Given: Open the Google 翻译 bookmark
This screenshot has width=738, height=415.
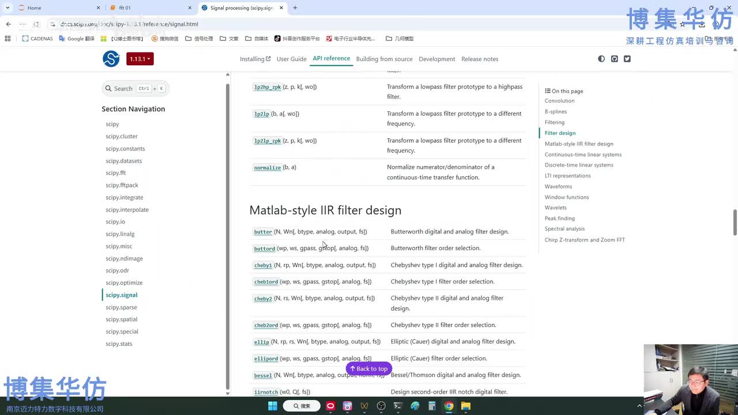Looking at the screenshot, I should (x=77, y=39).
